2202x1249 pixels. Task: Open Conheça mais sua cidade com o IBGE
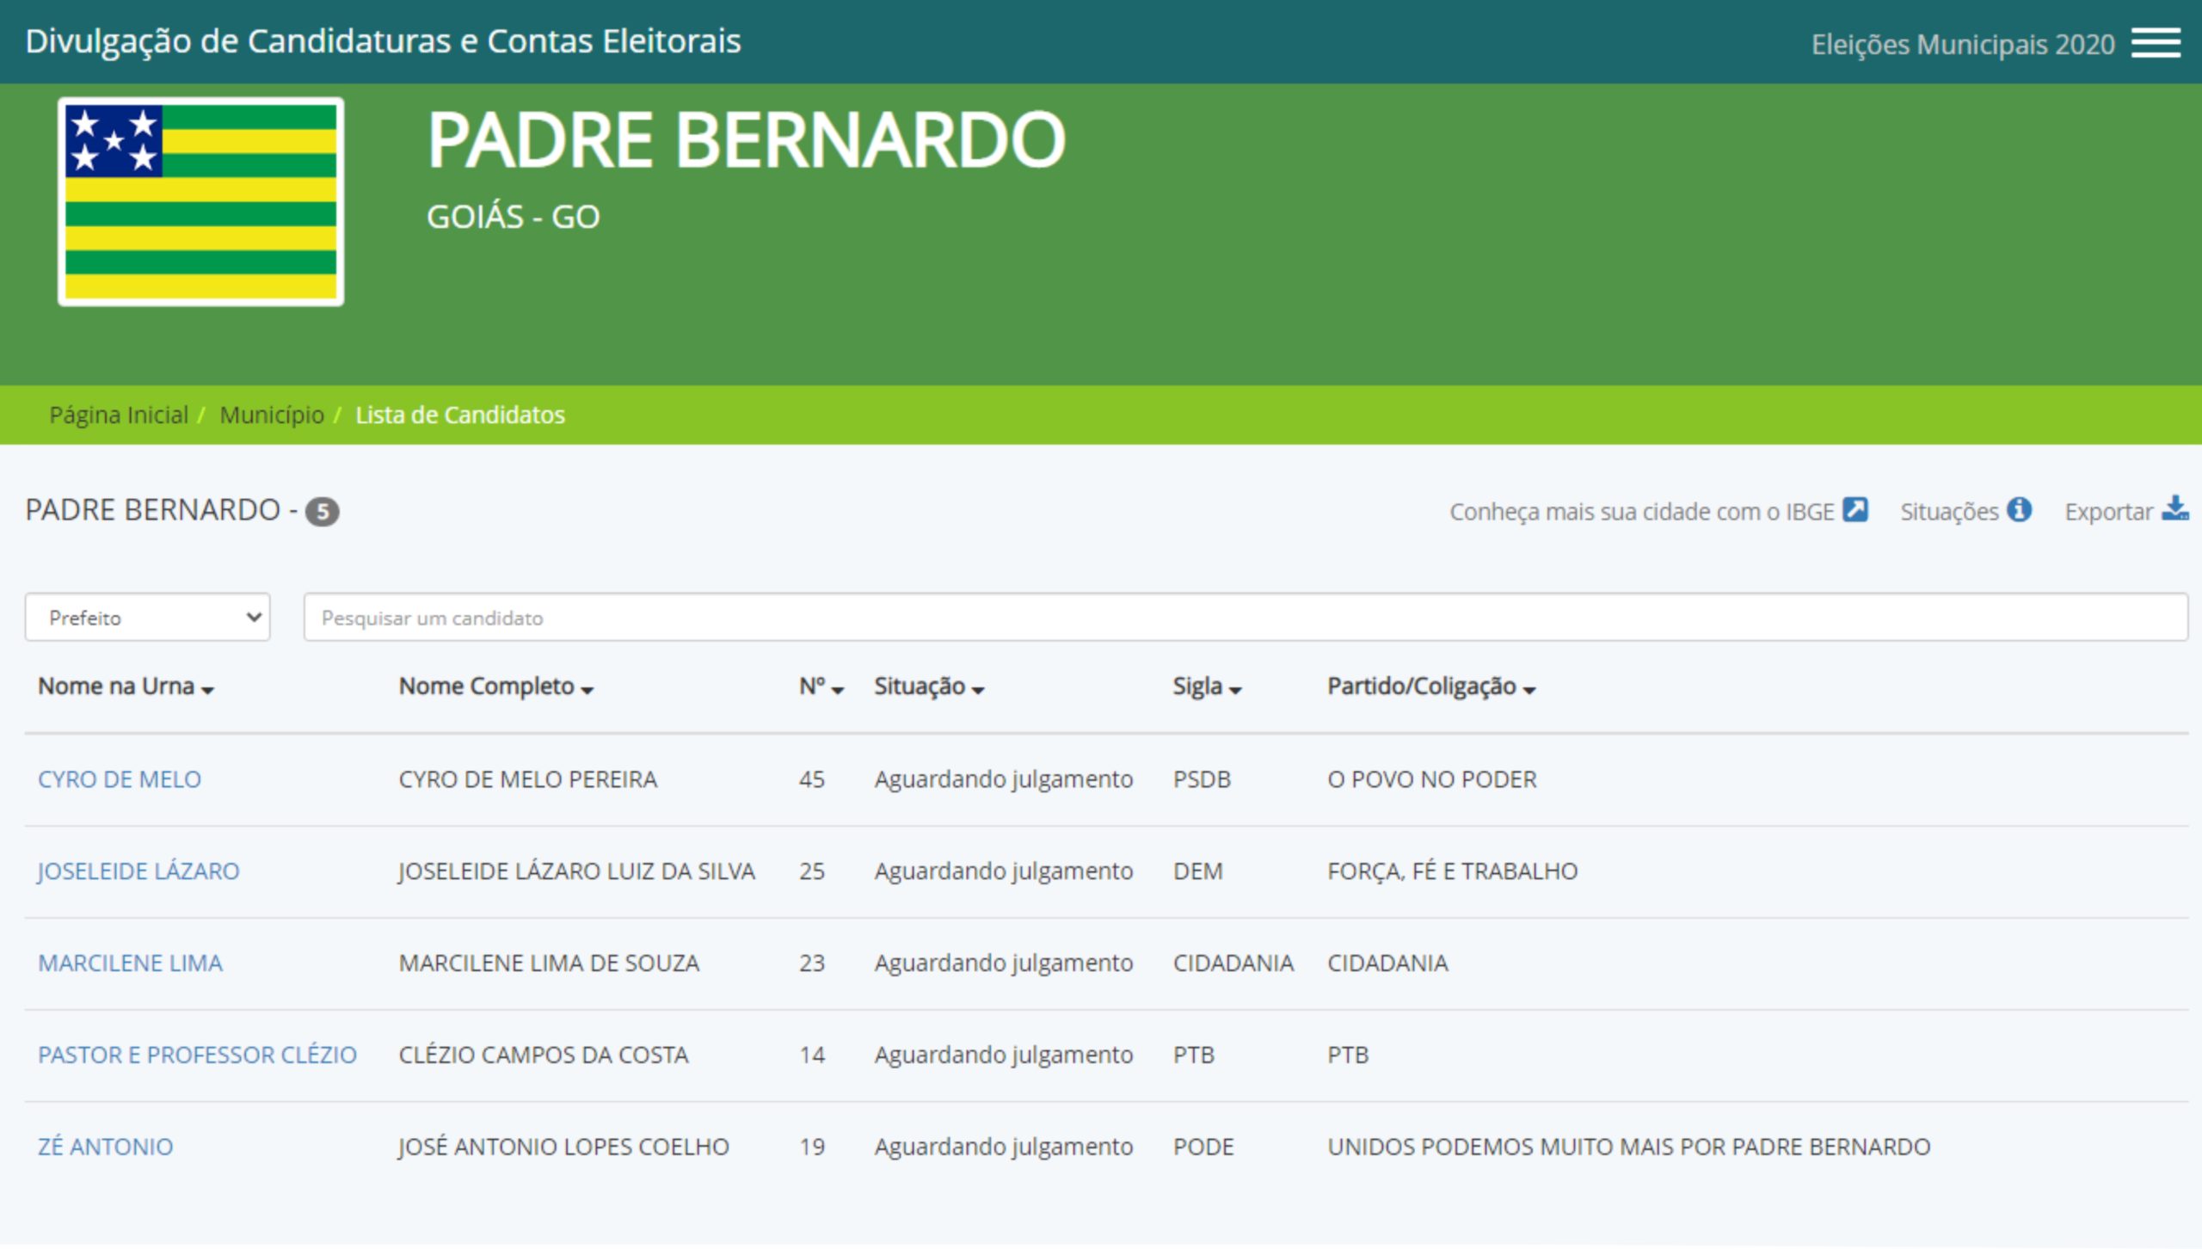(1642, 512)
